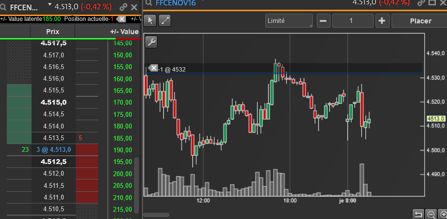Click price row 4.510,5

53,209
